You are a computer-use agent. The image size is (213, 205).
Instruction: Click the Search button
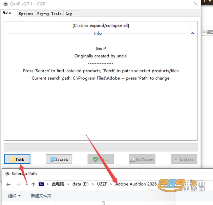coord(59,159)
